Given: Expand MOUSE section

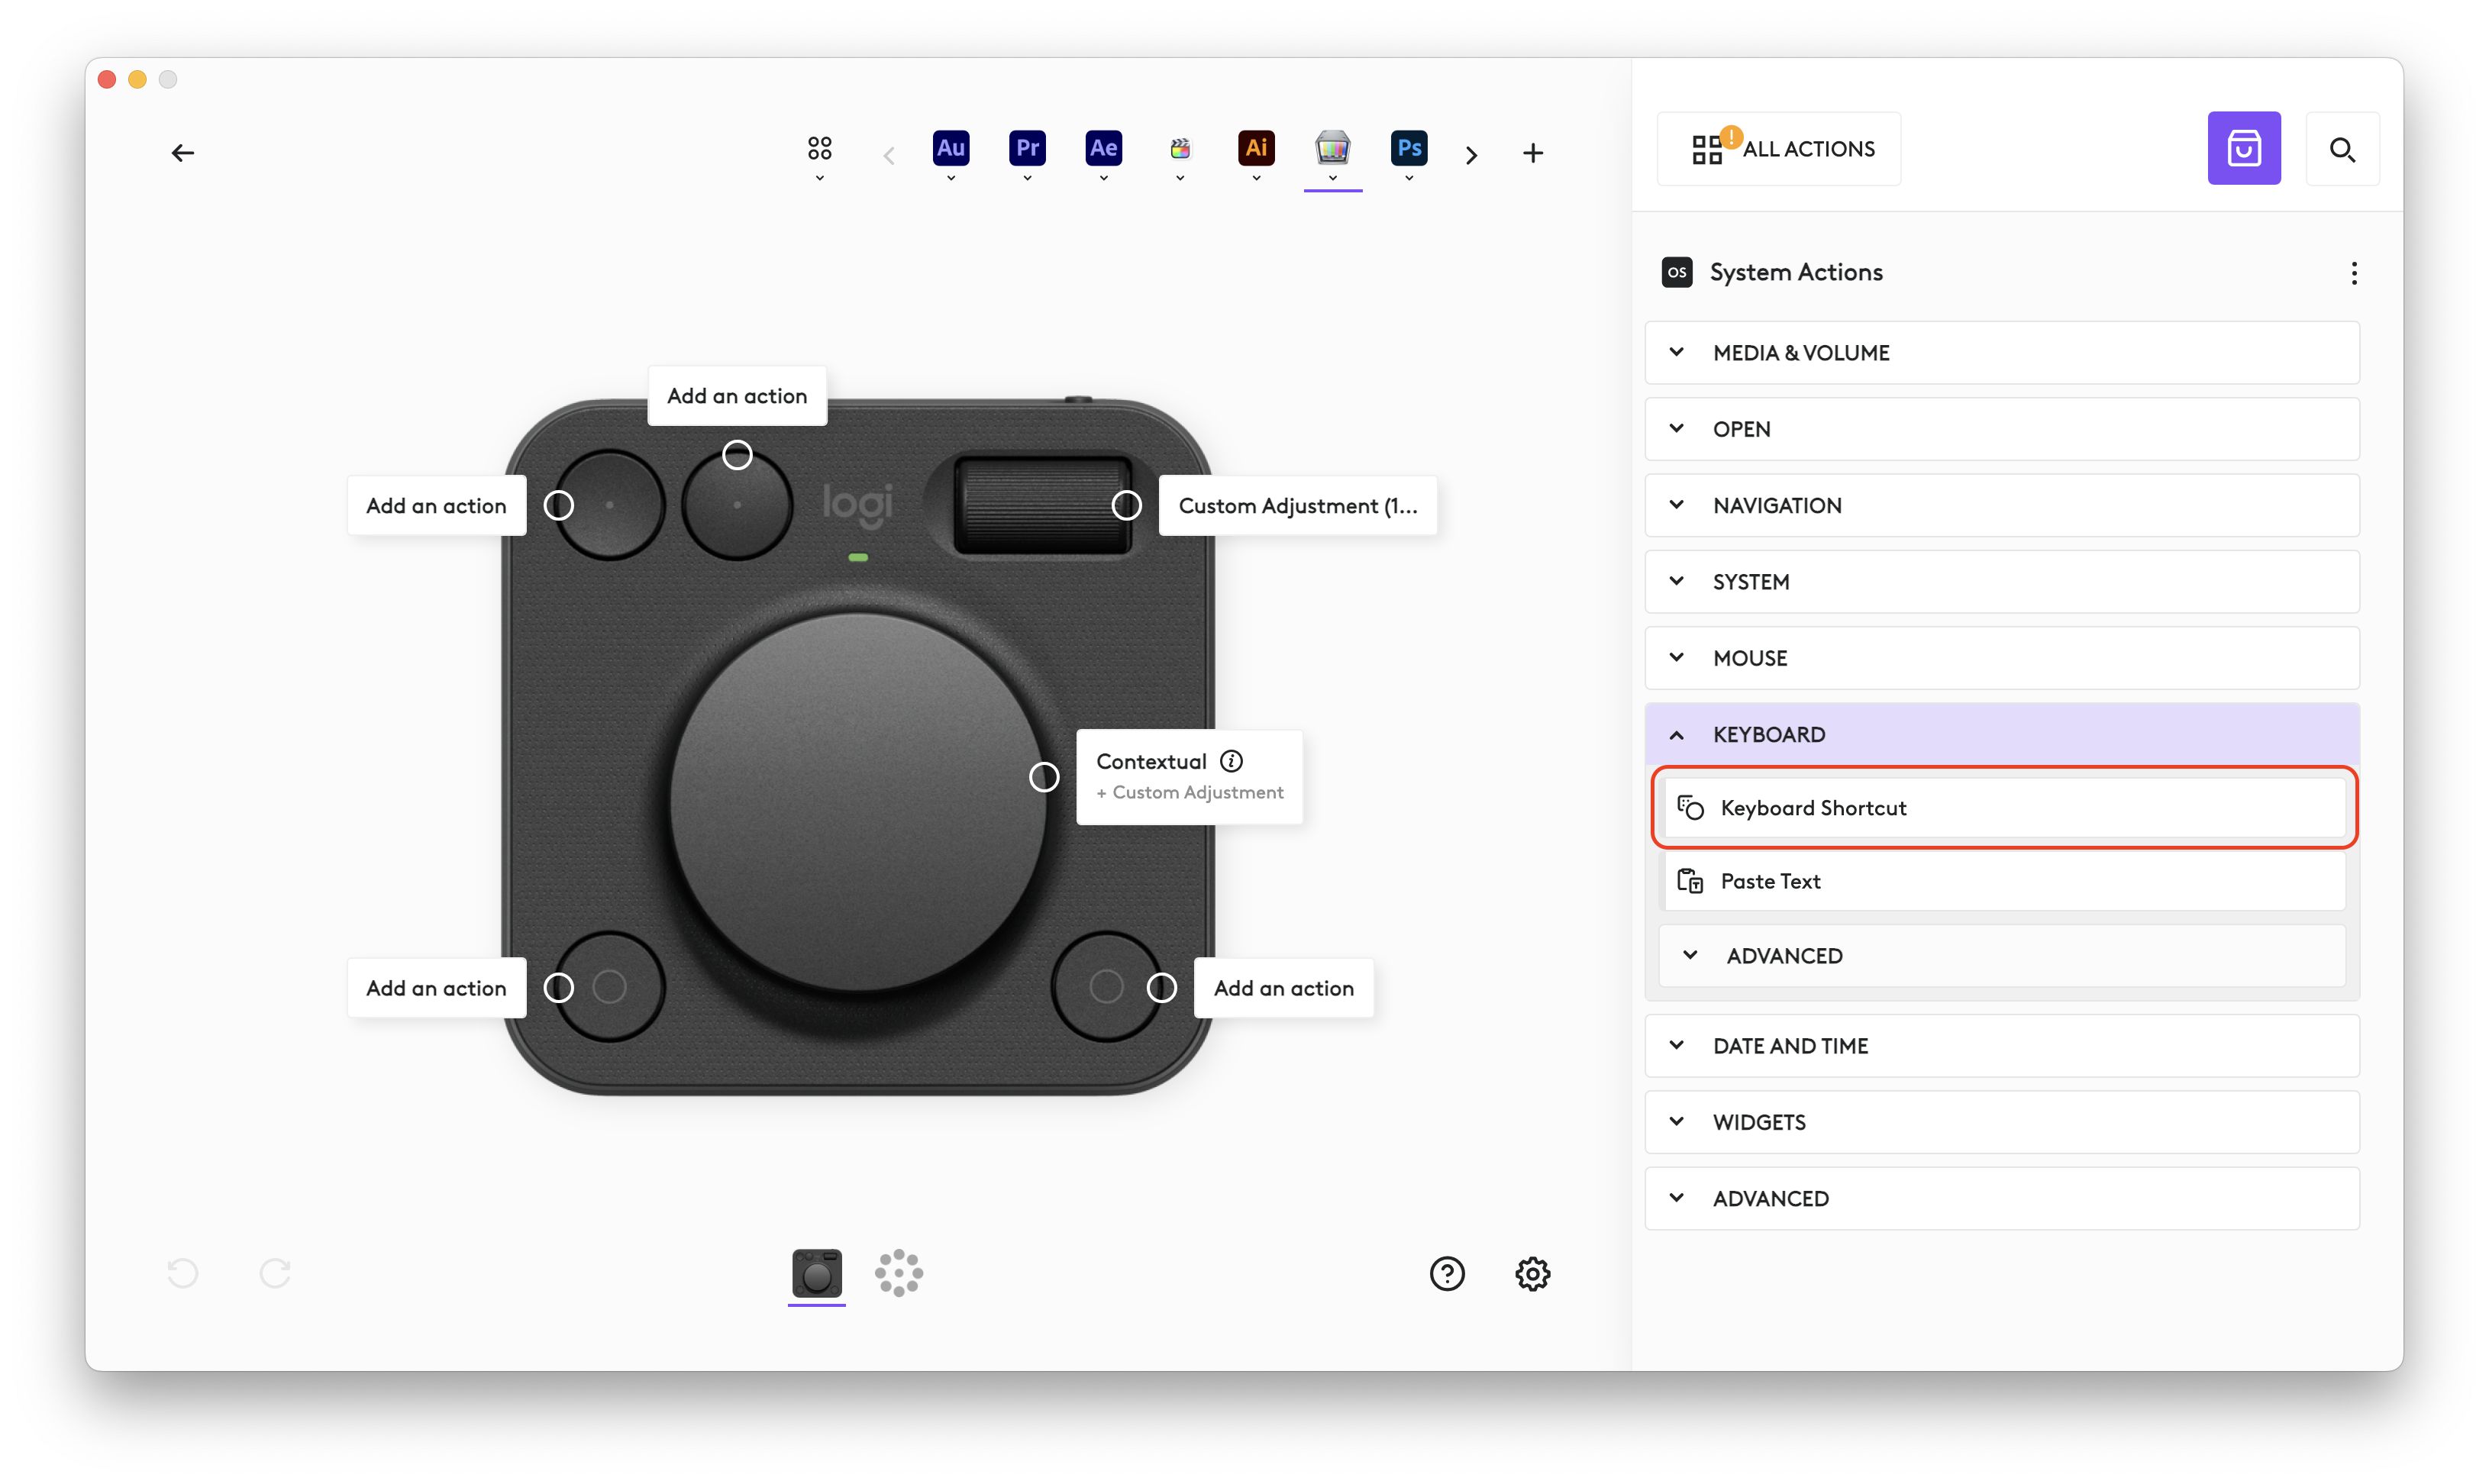Looking at the screenshot, I should tap(2001, 658).
